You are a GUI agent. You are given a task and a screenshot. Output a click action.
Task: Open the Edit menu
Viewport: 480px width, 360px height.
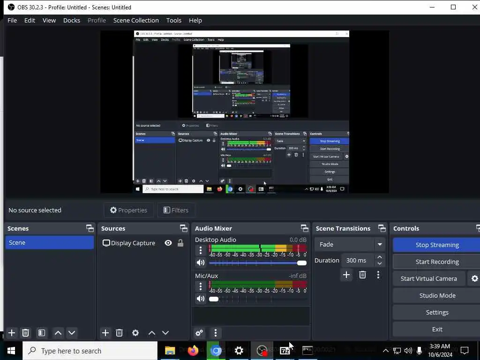pos(30,20)
